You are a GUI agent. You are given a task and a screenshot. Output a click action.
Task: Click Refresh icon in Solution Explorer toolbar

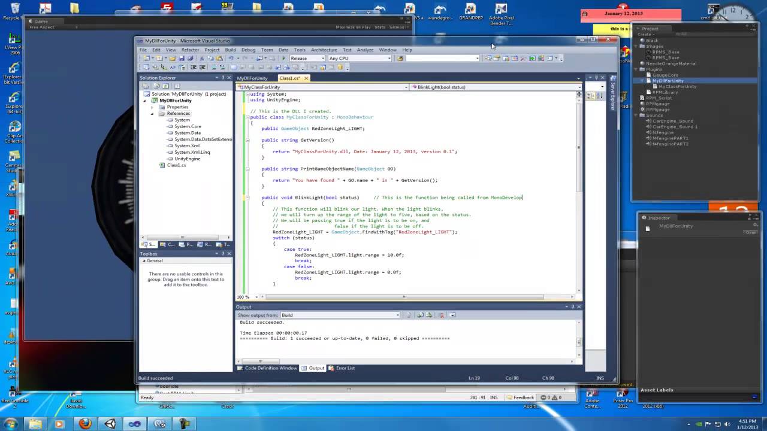(x=166, y=86)
